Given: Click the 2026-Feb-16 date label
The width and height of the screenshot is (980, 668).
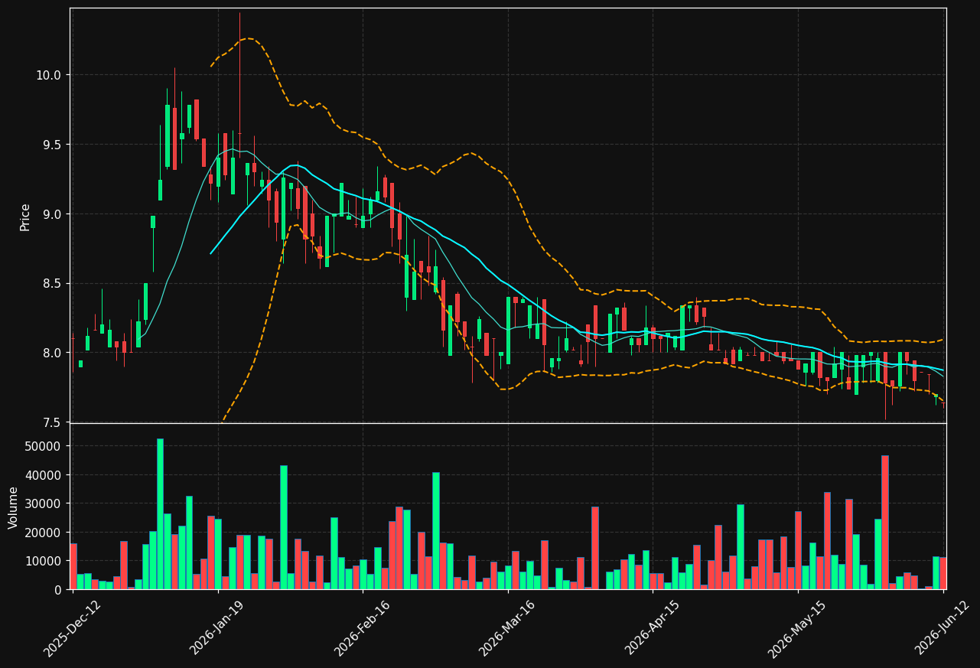Looking at the screenshot, I should (363, 627).
